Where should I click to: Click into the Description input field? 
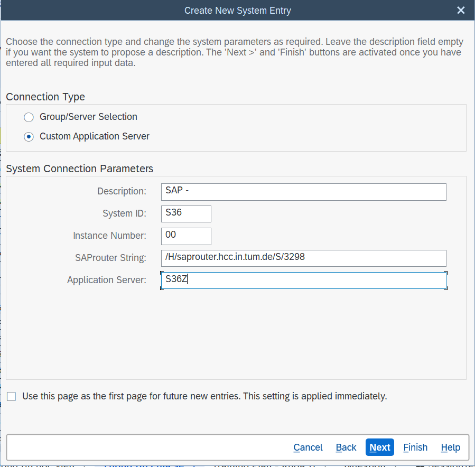(303, 192)
